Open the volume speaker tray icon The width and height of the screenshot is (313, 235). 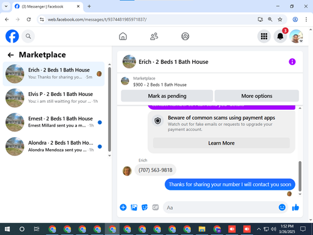[274, 229]
